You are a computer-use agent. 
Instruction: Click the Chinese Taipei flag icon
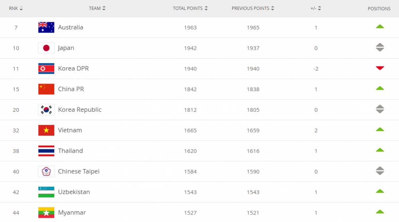pos(46,171)
